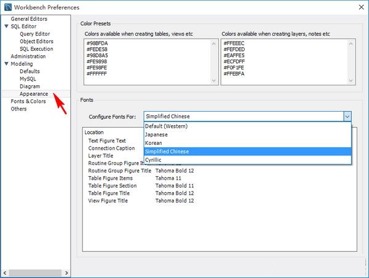The image size is (369, 278).
Task: Click the Workbench Preferences title bar icon
Action: (x=8, y=7)
